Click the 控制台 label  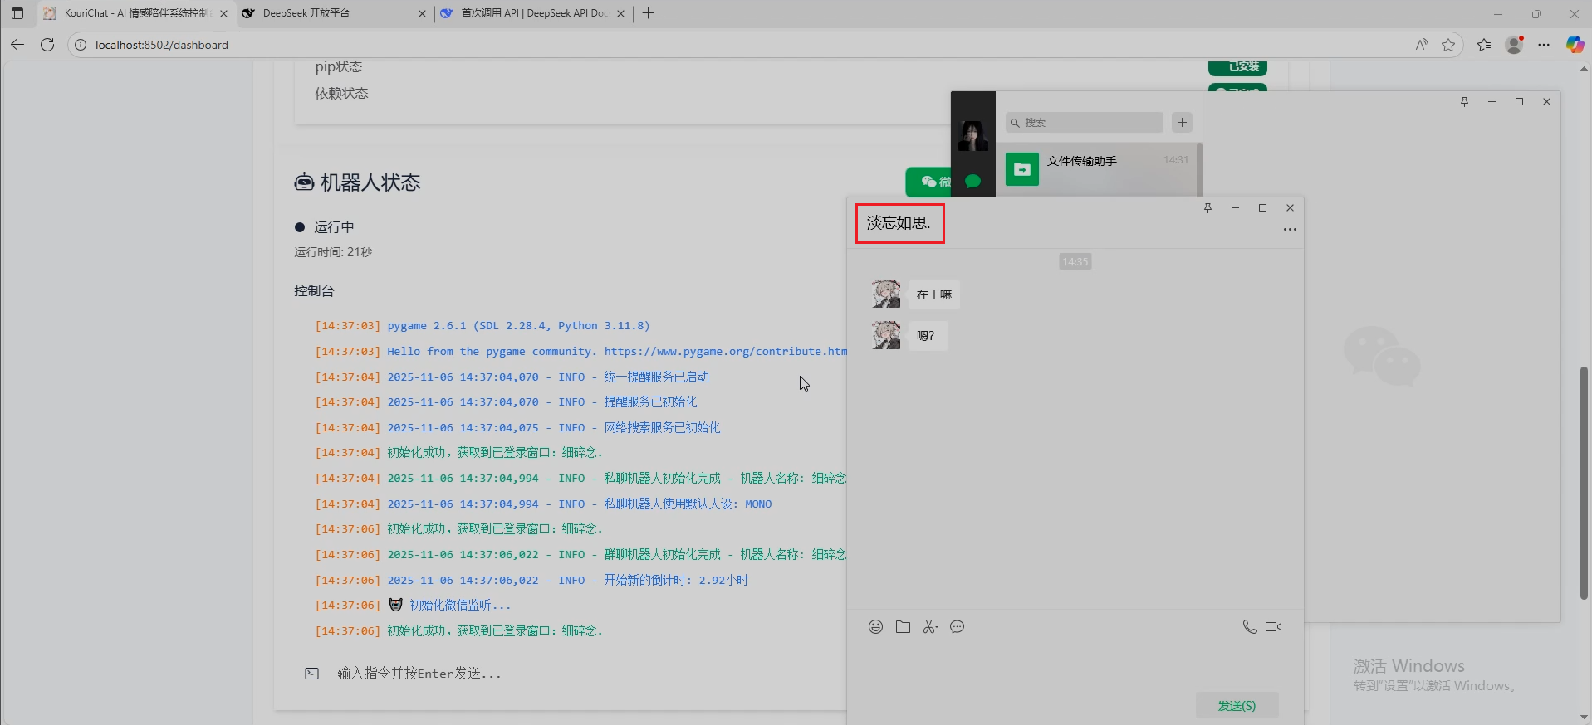coord(314,291)
